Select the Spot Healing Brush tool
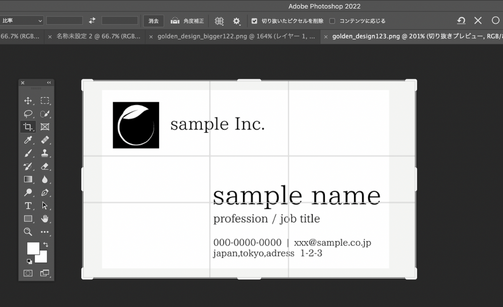The image size is (503, 307). pos(45,140)
